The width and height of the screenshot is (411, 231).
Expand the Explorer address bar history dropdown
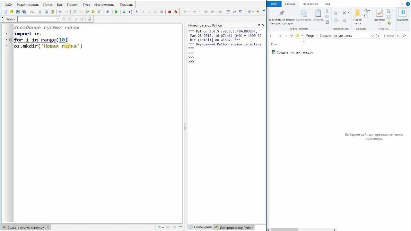[x=372, y=36]
